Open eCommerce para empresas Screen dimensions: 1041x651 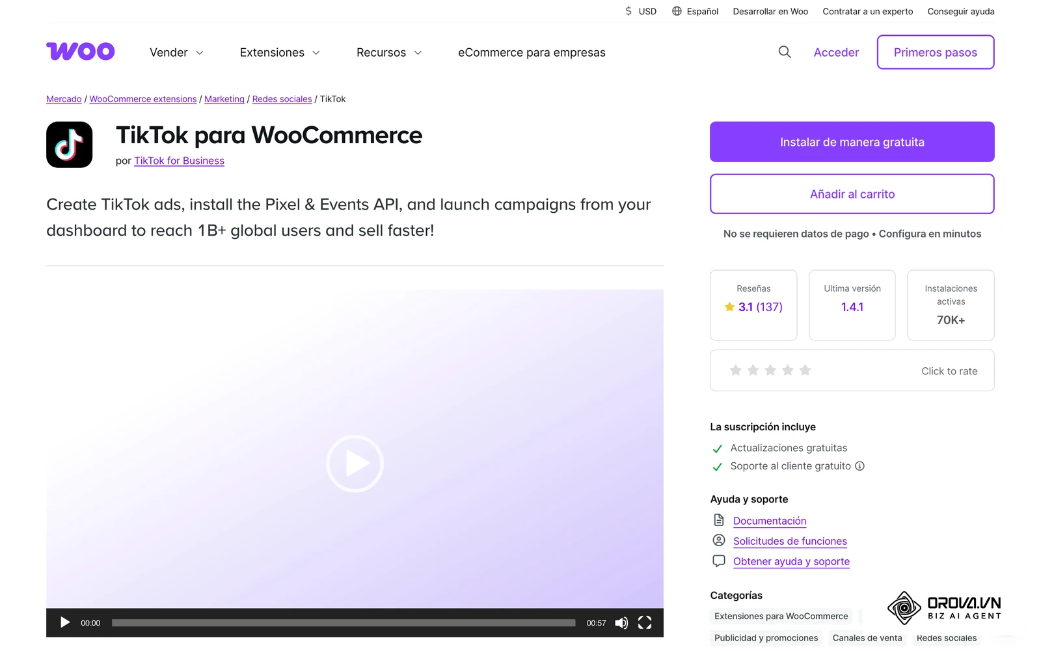point(532,53)
